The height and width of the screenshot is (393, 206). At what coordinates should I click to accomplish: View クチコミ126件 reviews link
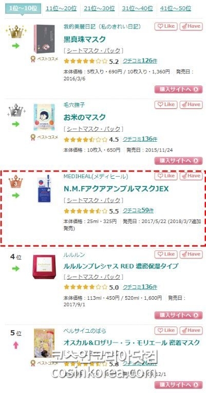click(x=140, y=61)
